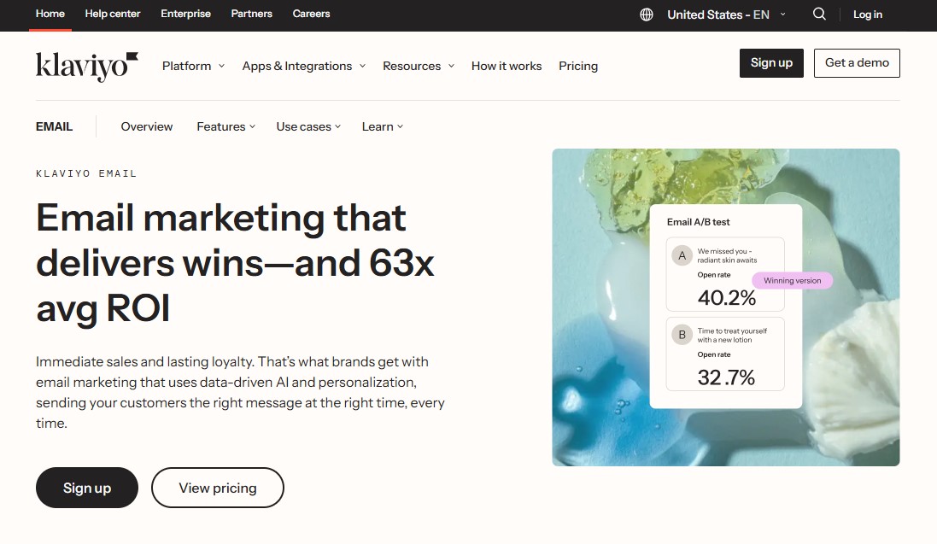This screenshot has height=544, width=937.
Task: Expand the Features submenu
Action: [x=225, y=126]
